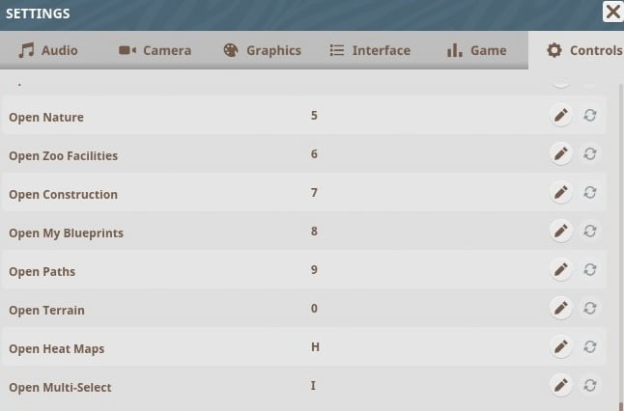
Task: Switch to the Audio tab
Action: click(48, 50)
